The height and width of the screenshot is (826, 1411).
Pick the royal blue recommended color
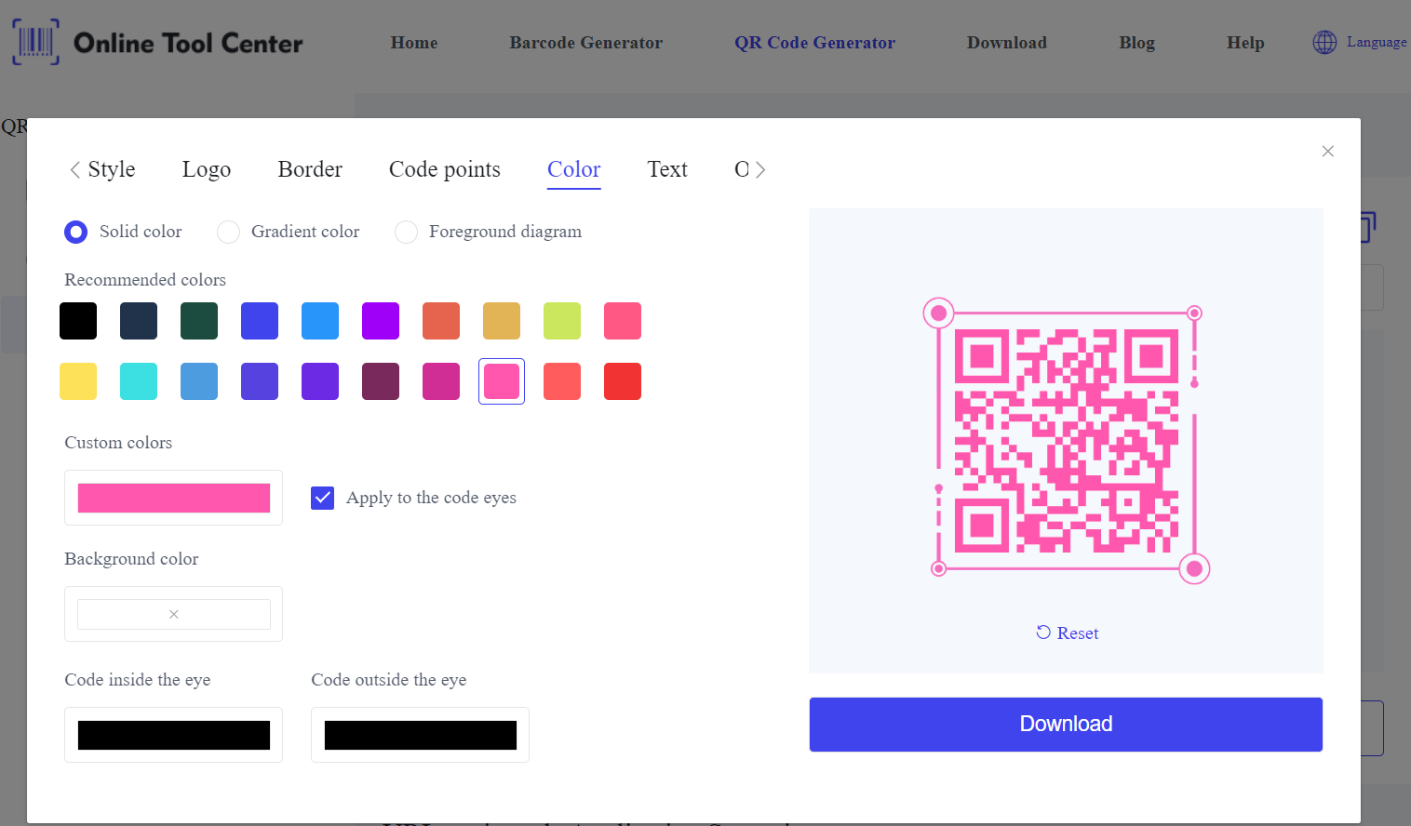pyautogui.click(x=260, y=321)
